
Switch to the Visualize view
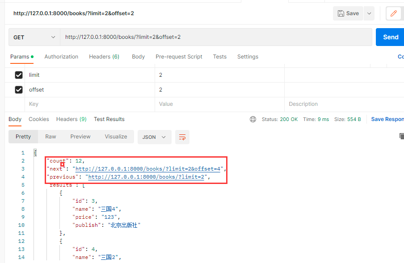coord(116,137)
